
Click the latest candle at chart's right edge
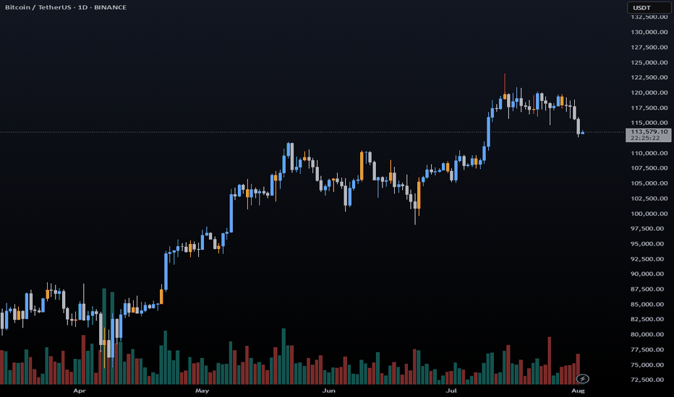click(x=582, y=133)
